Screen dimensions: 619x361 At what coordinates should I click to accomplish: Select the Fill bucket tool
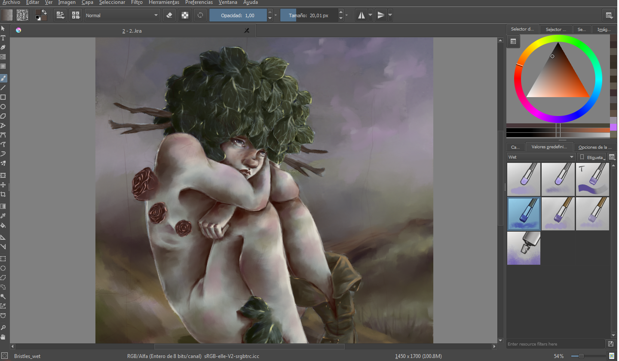pyautogui.click(x=3, y=225)
